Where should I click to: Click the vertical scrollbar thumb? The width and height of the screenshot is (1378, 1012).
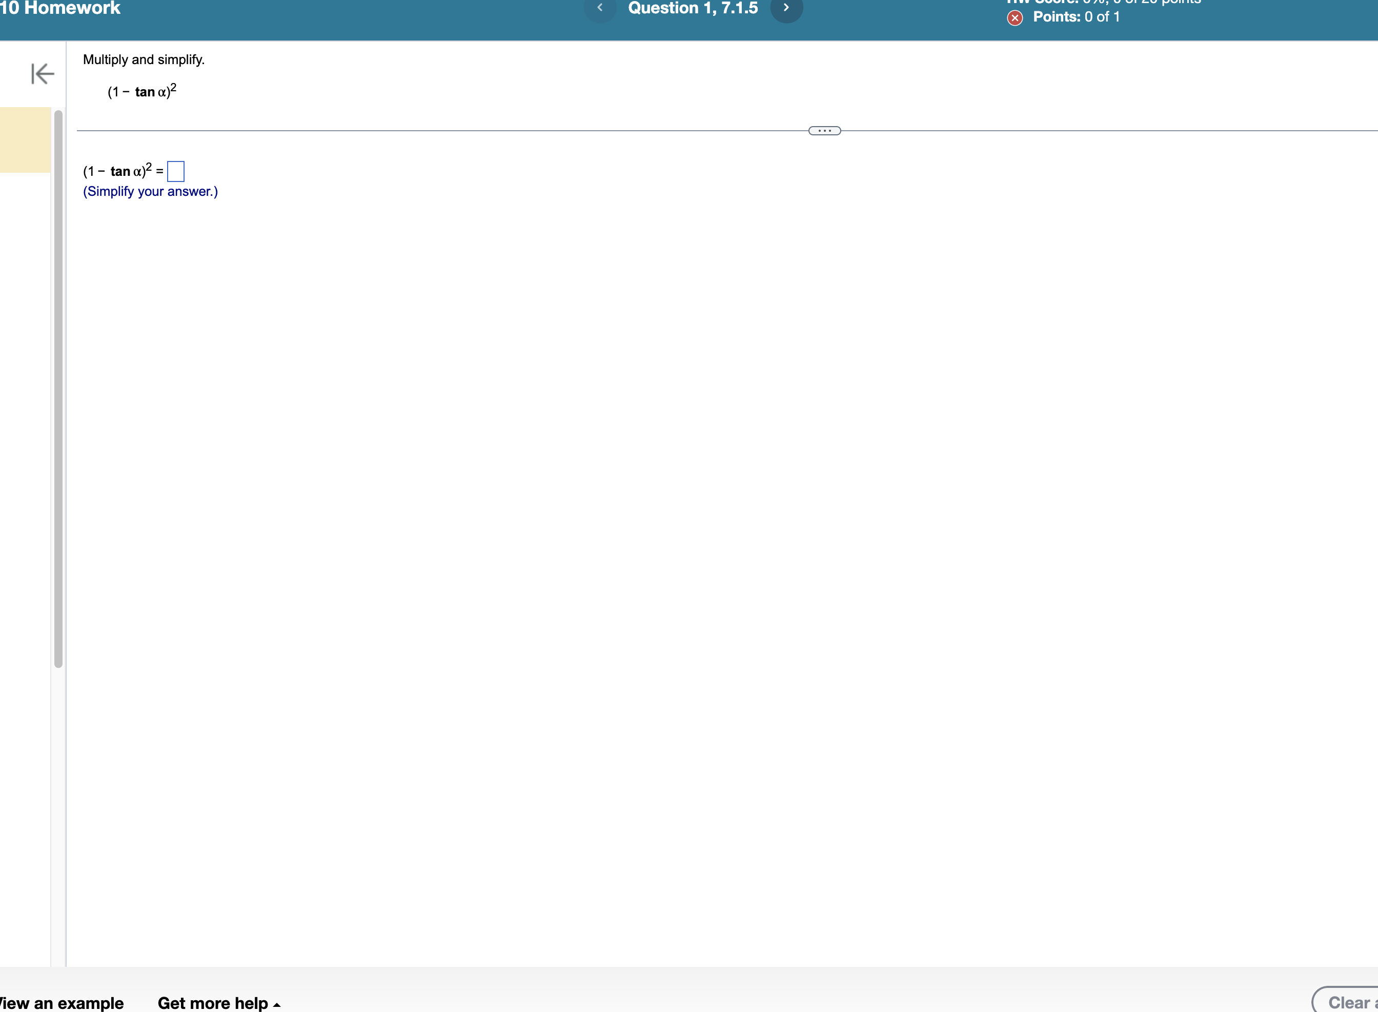pos(57,386)
